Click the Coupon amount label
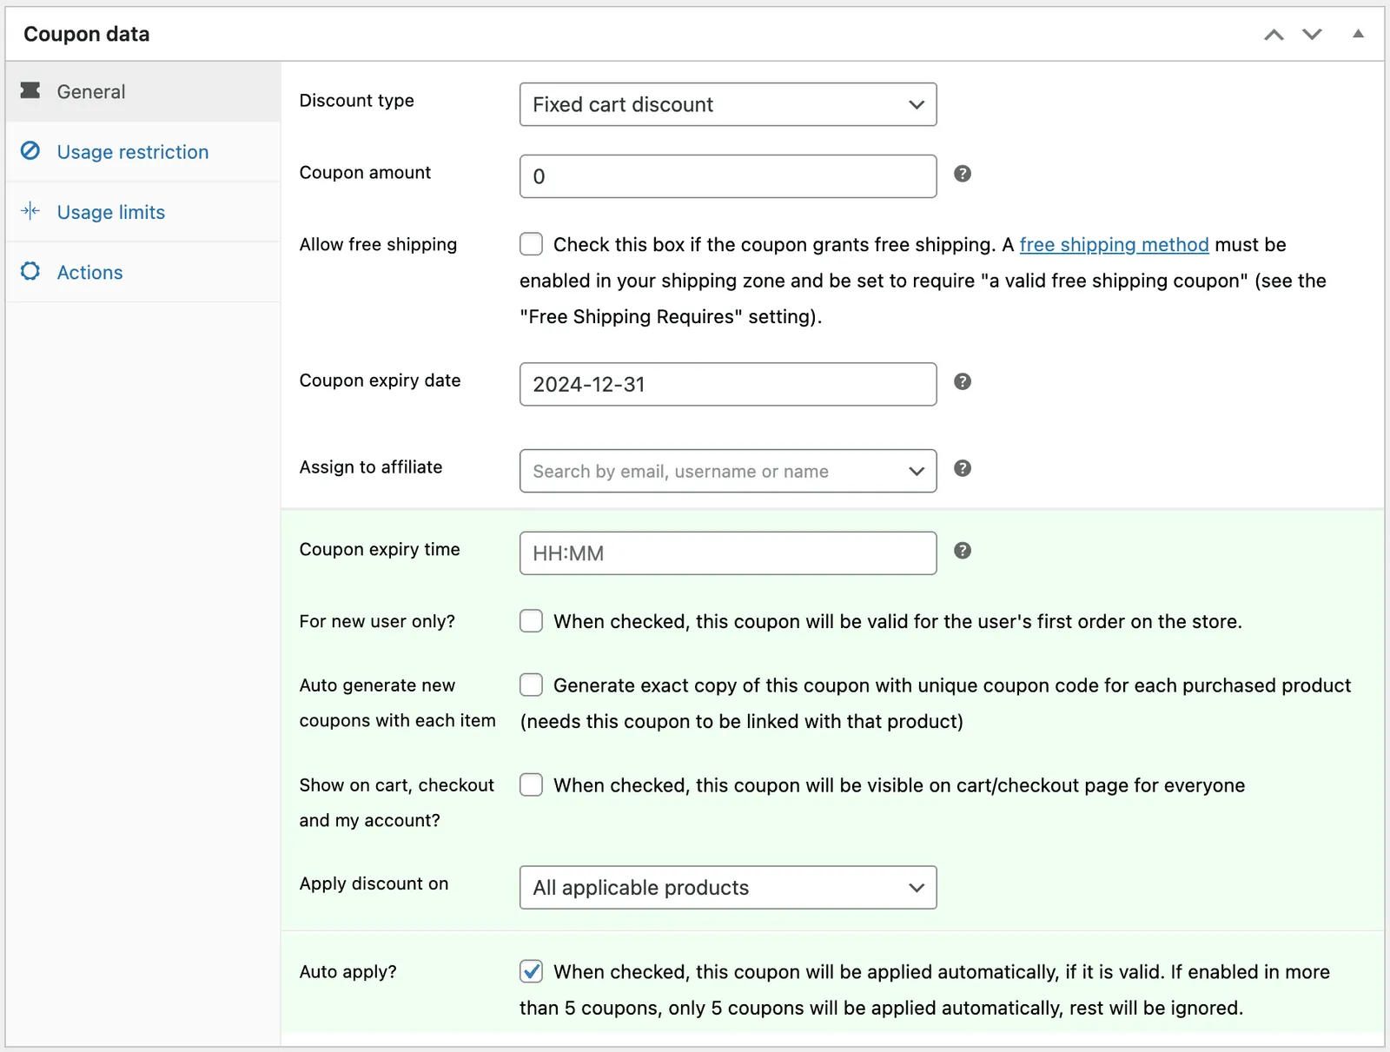This screenshot has width=1390, height=1052. pos(365,173)
